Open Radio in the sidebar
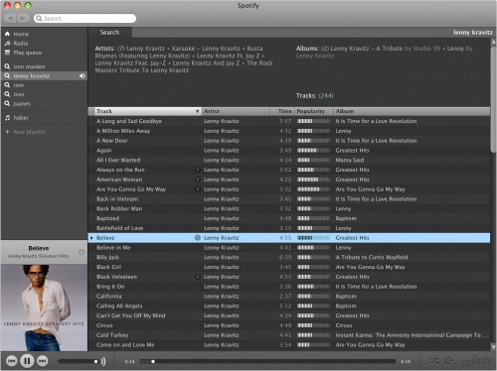 pyautogui.click(x=21, y=44)
